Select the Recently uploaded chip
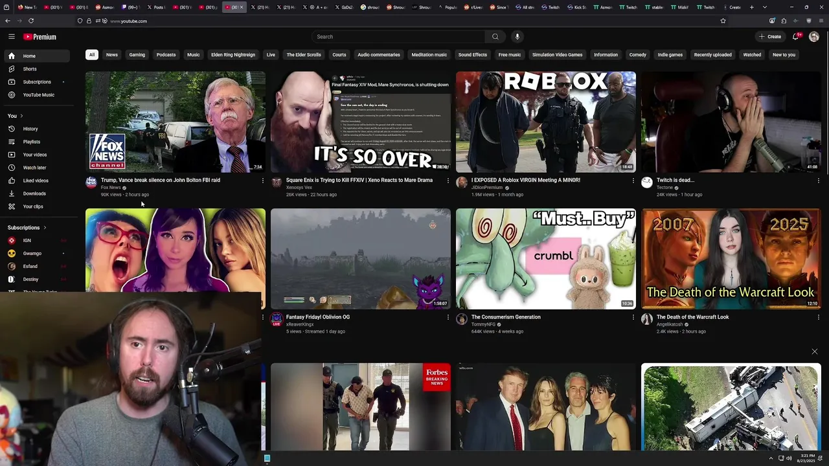The image size is (829, 466). pyautogui.click(x=712, y=55)
